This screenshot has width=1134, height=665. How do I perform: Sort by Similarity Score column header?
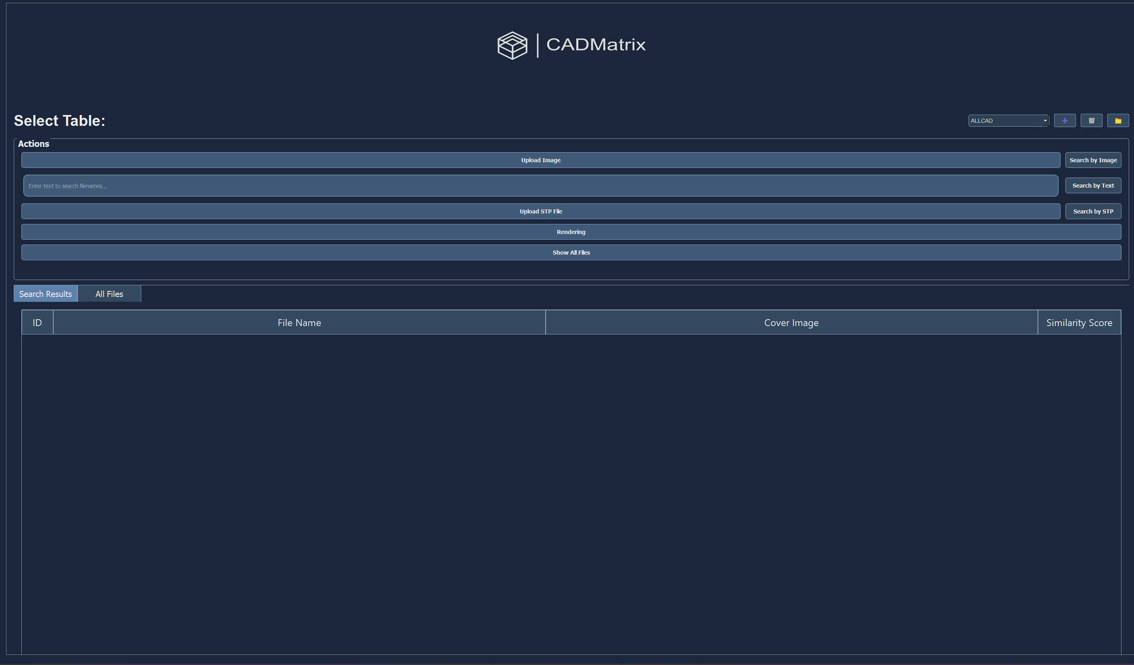(x=1079, y=322)
